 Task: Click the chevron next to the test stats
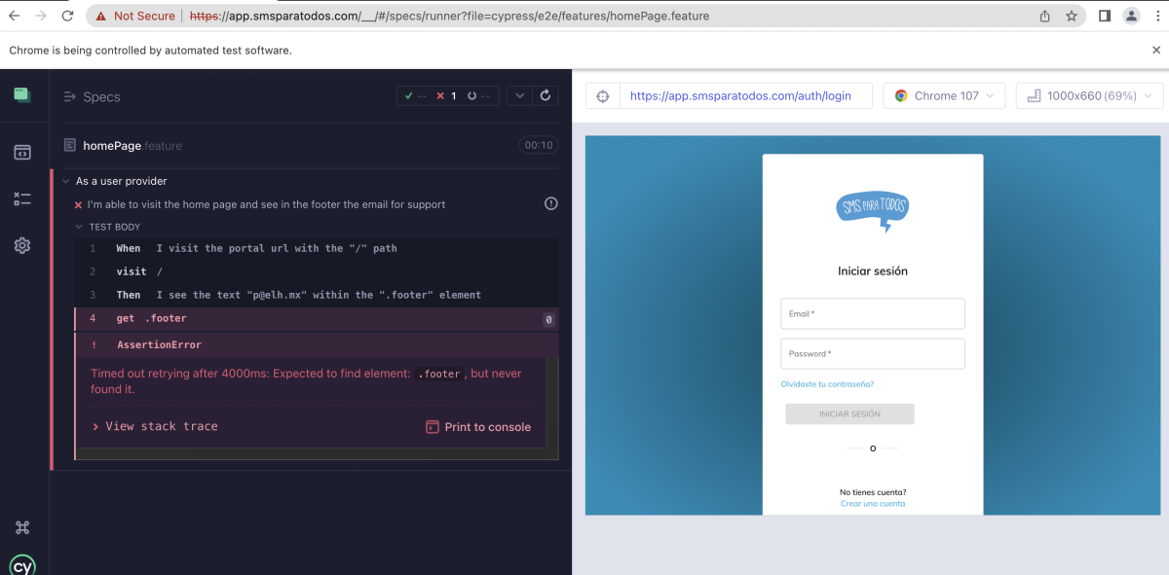click(518, 95)
